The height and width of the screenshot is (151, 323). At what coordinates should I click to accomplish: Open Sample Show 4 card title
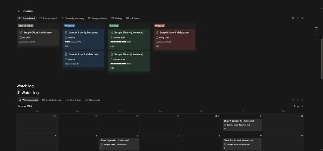[129, 32]
